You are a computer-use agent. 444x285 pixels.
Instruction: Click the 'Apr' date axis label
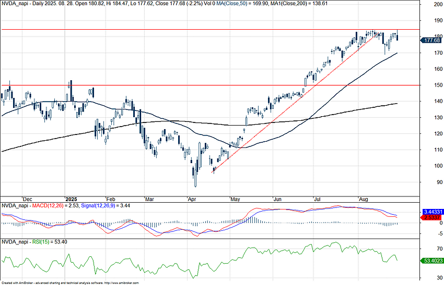pyautogui.click(x=192, y=199)
